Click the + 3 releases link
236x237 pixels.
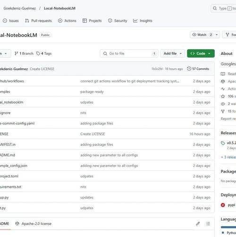click(x=228, y=157)
